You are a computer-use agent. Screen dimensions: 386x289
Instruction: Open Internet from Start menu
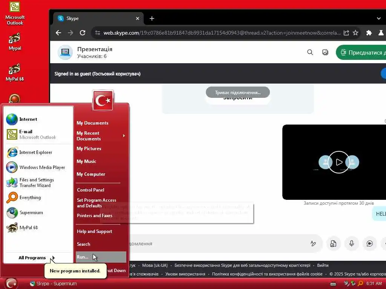tap(39, 119)
